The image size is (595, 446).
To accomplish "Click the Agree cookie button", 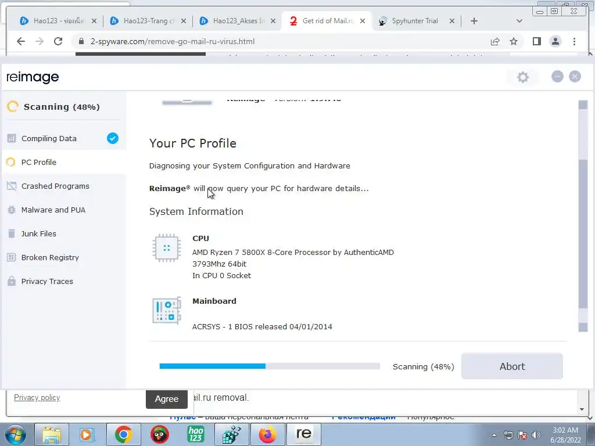I will tap(167, 398).
